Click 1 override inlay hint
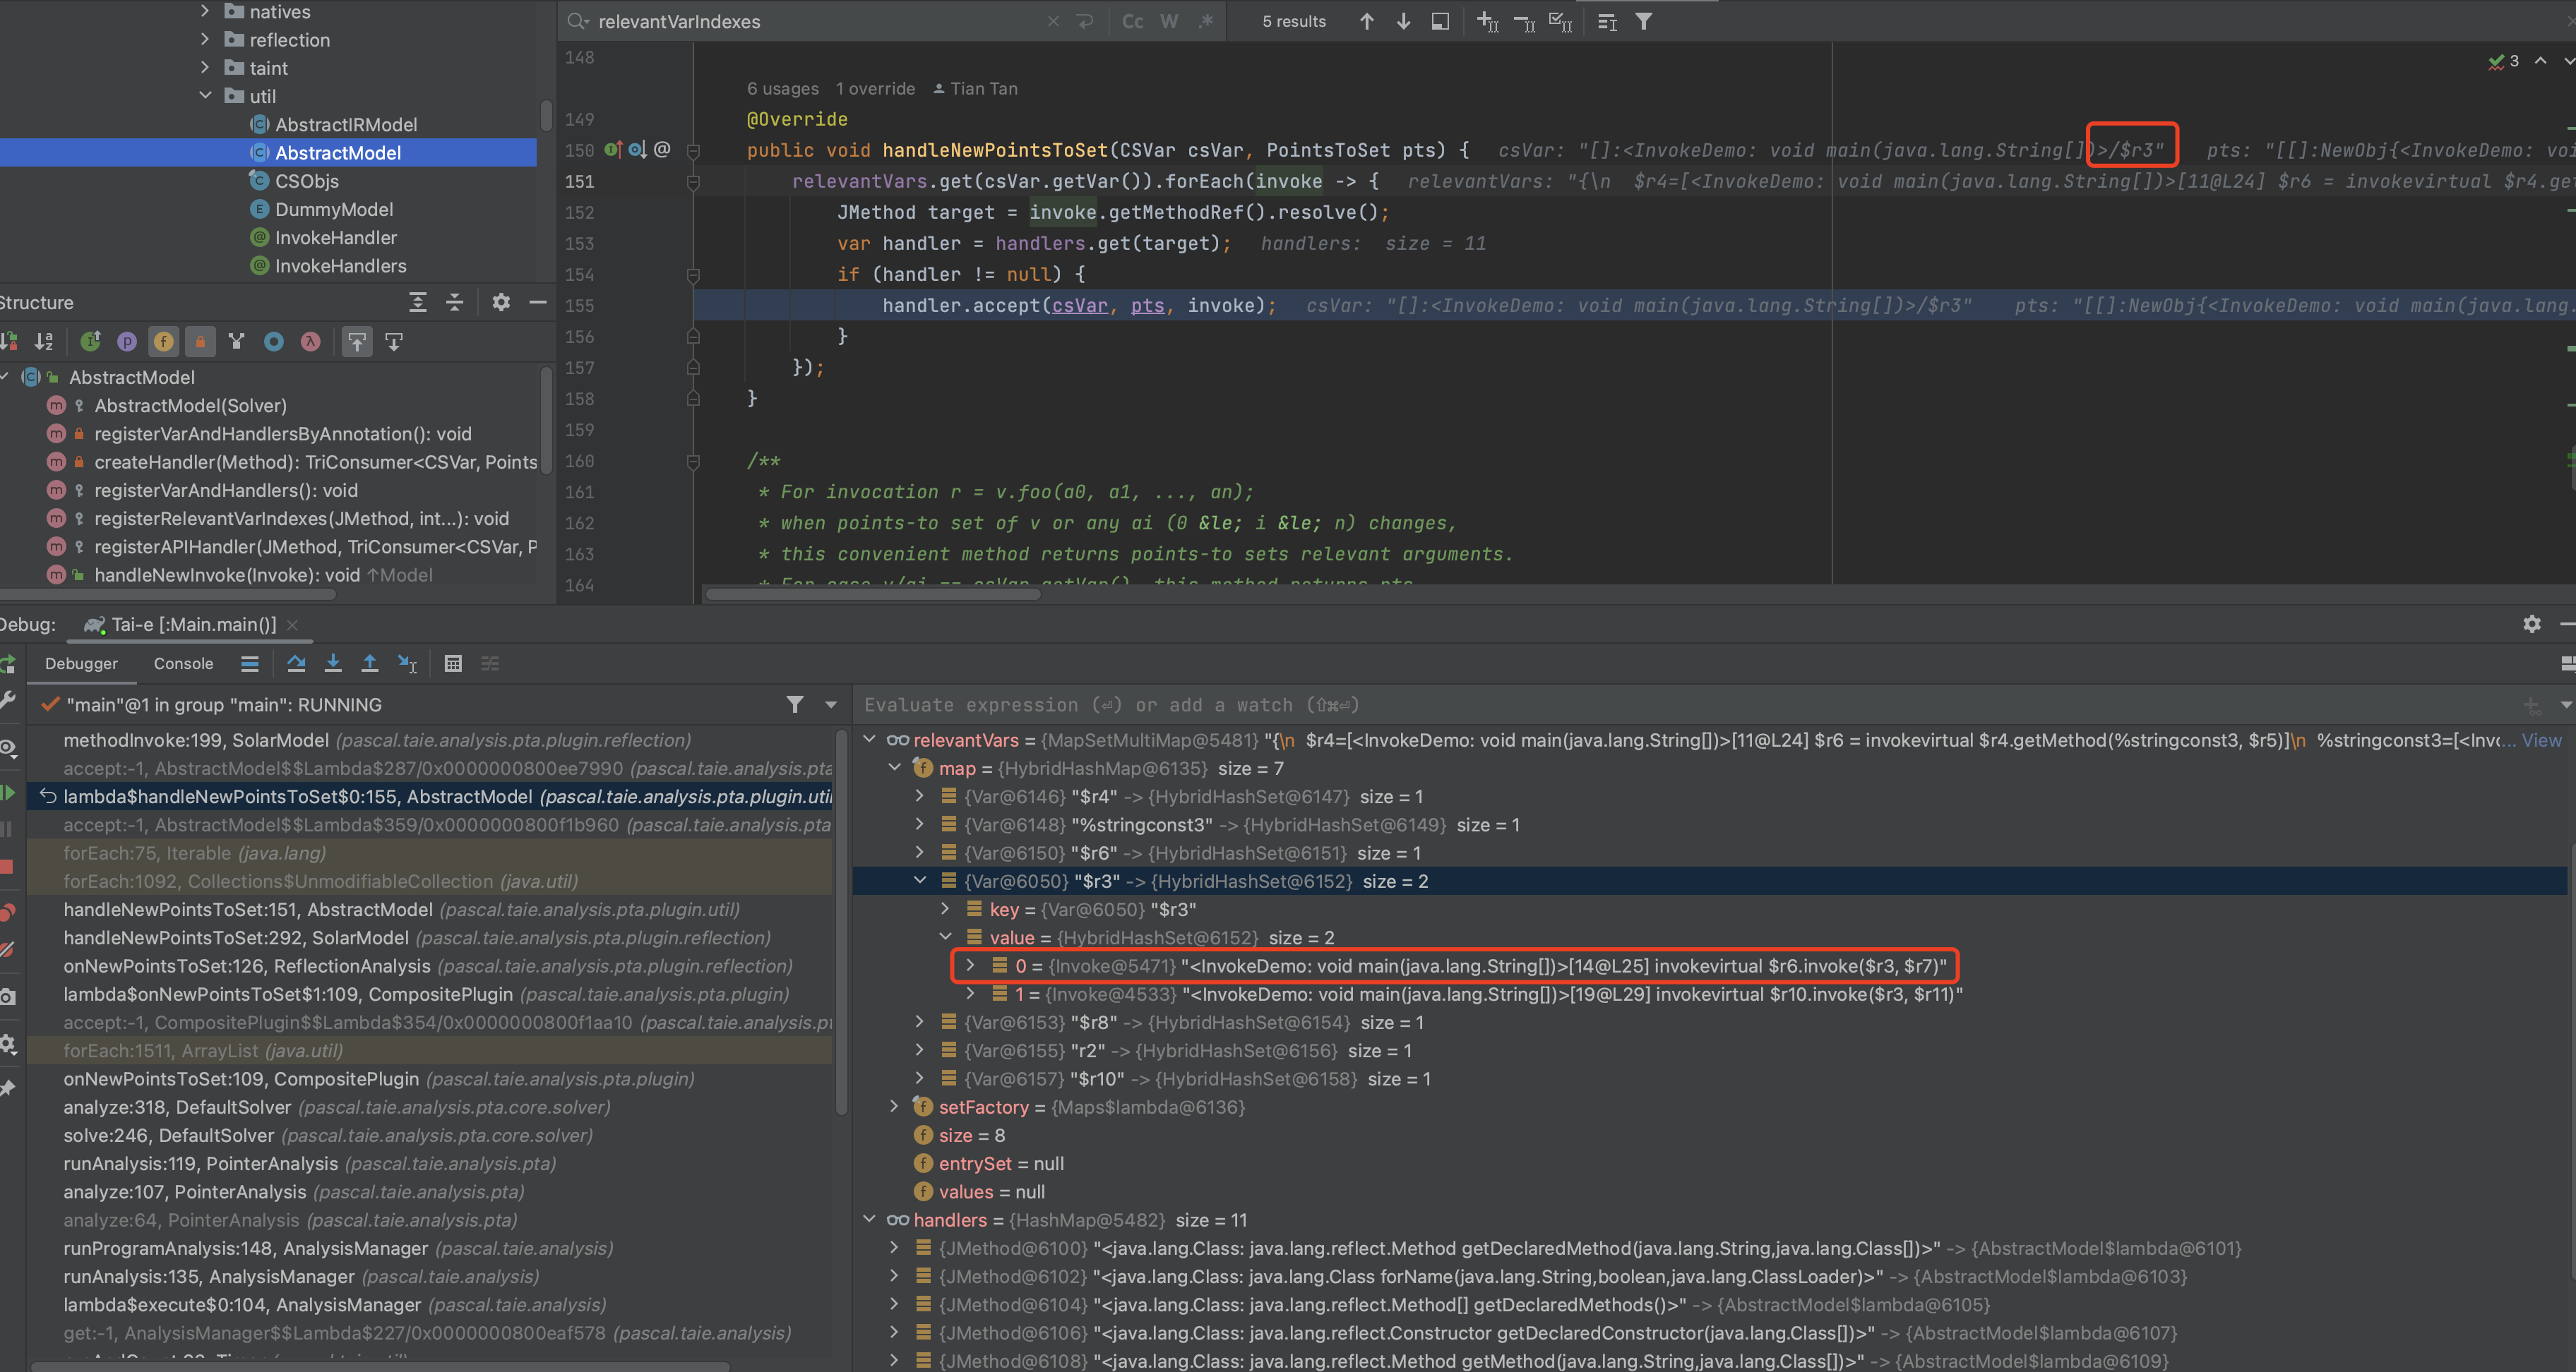This screenshot has width=2576, height=1372. (x=875, y=88)
